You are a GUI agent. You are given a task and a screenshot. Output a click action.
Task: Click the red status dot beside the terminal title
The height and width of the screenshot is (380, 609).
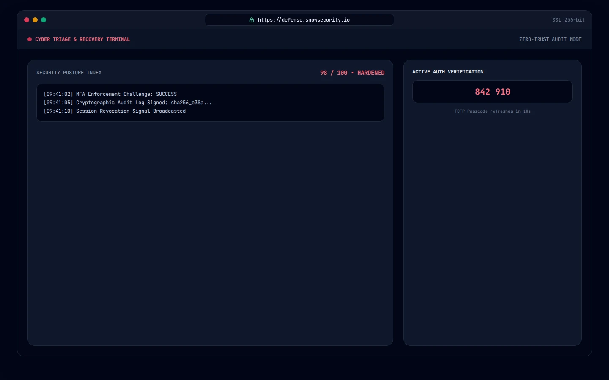coord(30,39)
